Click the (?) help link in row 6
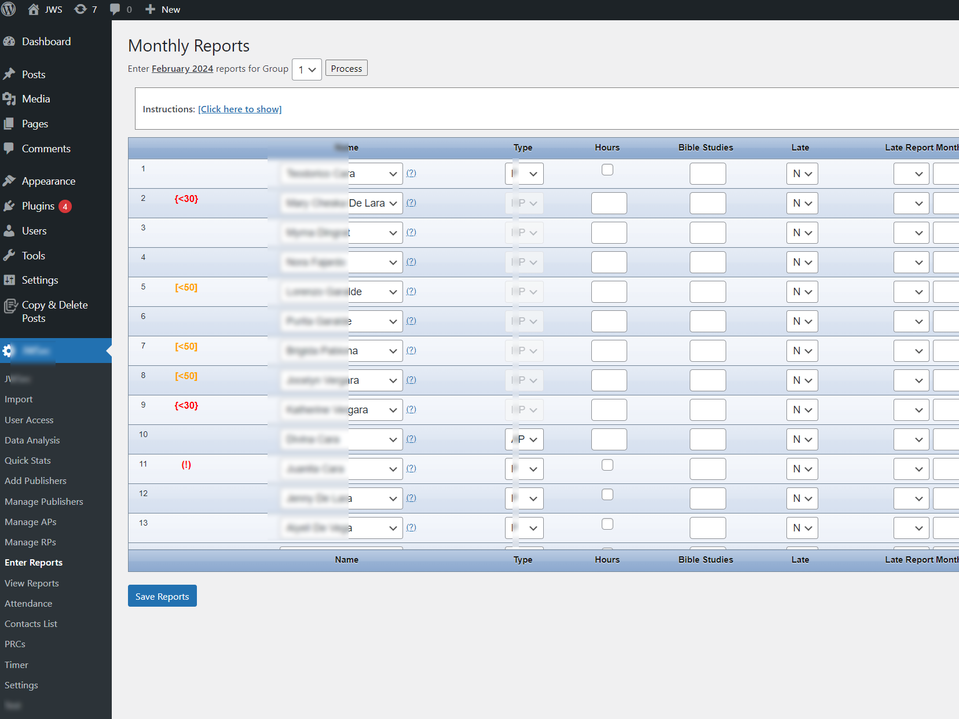This screenshot has height=719, width=959. (x=411, y=321)
